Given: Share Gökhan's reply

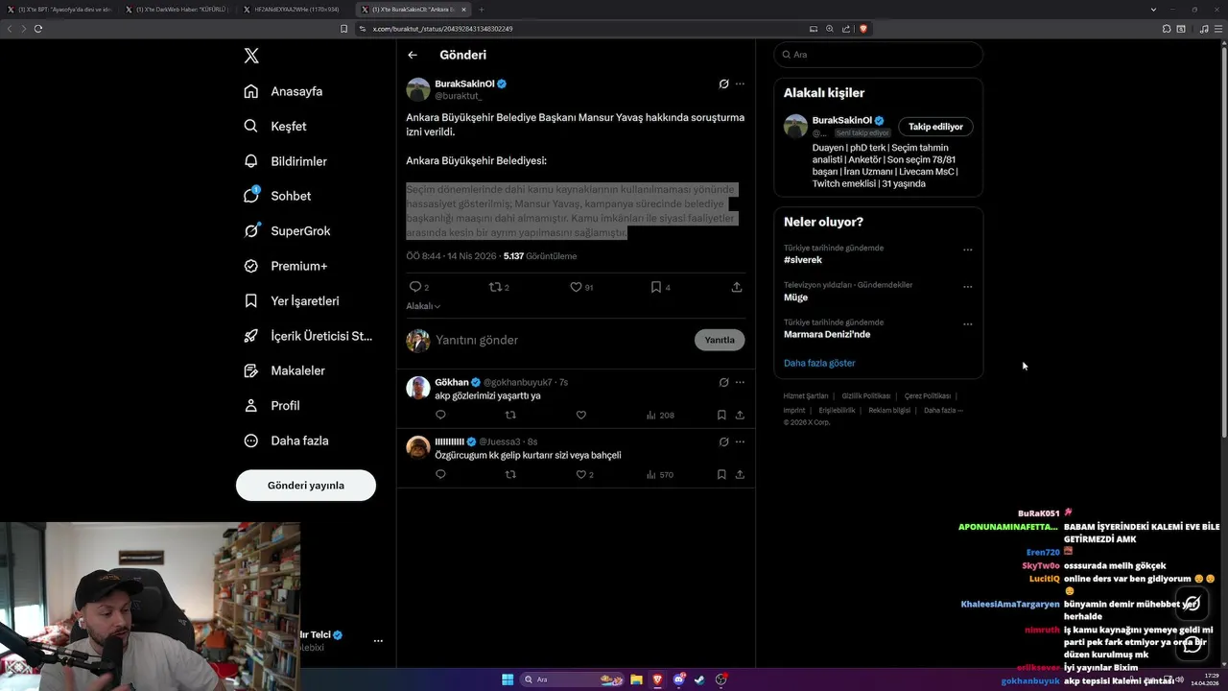Looking at the screenshot, I should (x=740, y=415).
